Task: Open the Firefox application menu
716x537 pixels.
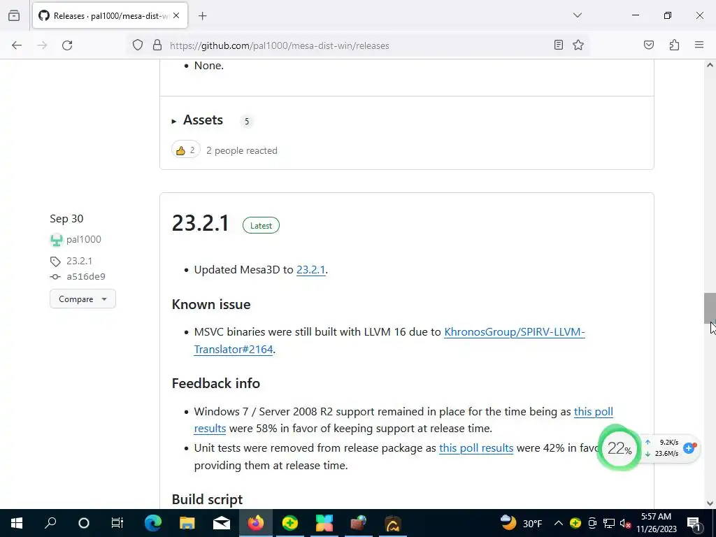Action: [699, 45]
